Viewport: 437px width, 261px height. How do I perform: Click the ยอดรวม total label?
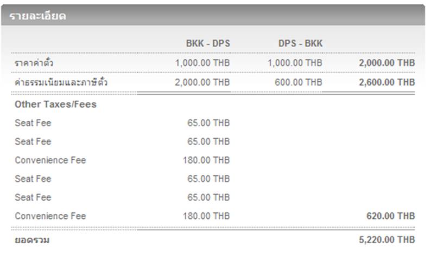[32, 240]
